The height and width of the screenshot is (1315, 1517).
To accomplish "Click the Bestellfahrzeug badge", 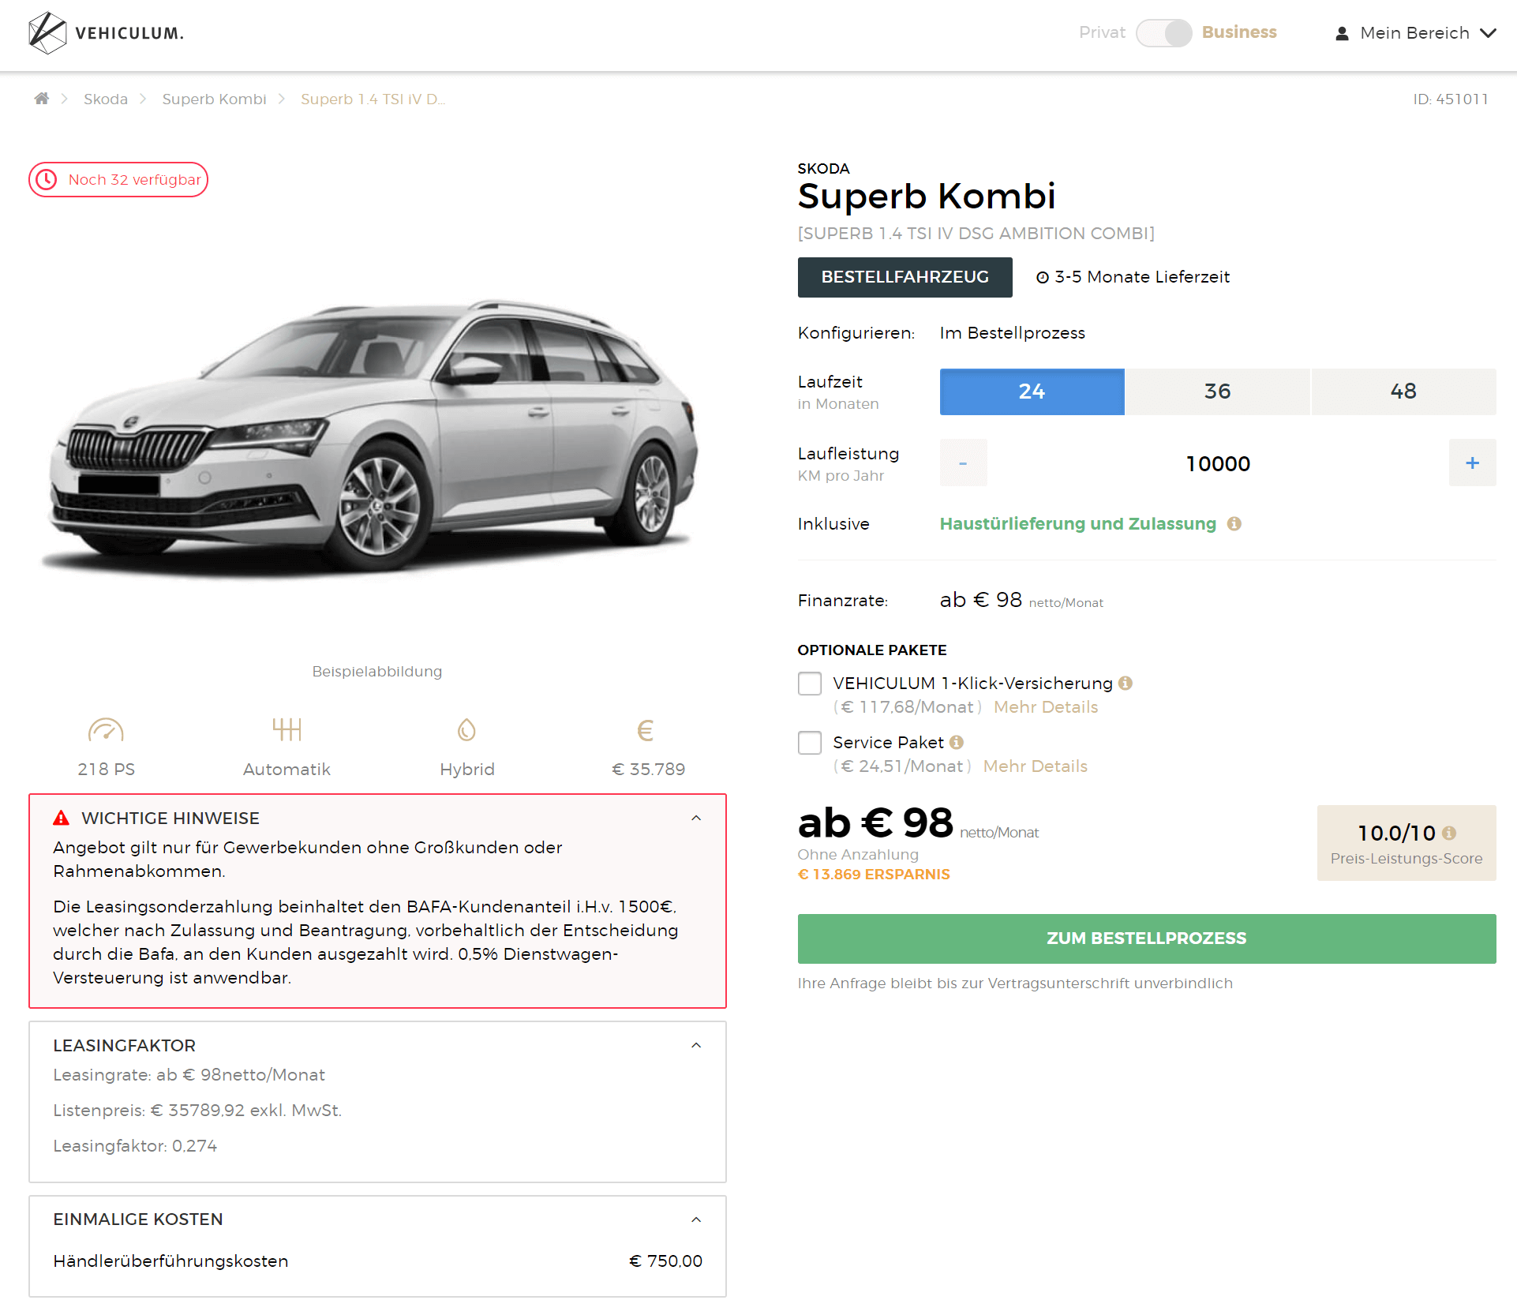I will [905, 277].
